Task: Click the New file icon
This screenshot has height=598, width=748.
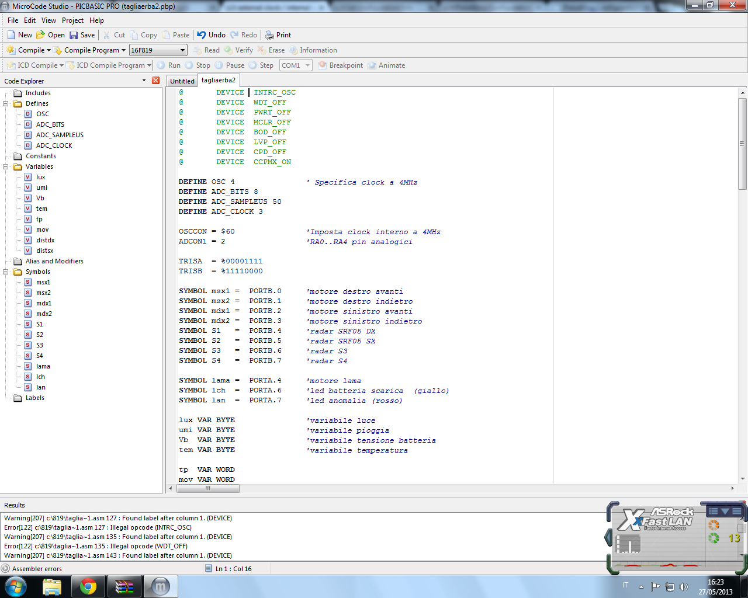Action: [x=11, y=35]
